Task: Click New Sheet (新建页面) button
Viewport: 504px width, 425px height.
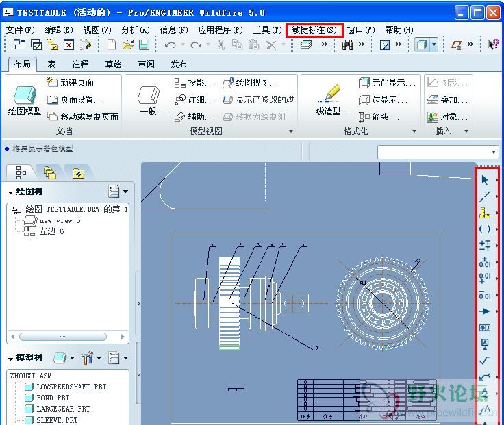Action: point(71,83)
